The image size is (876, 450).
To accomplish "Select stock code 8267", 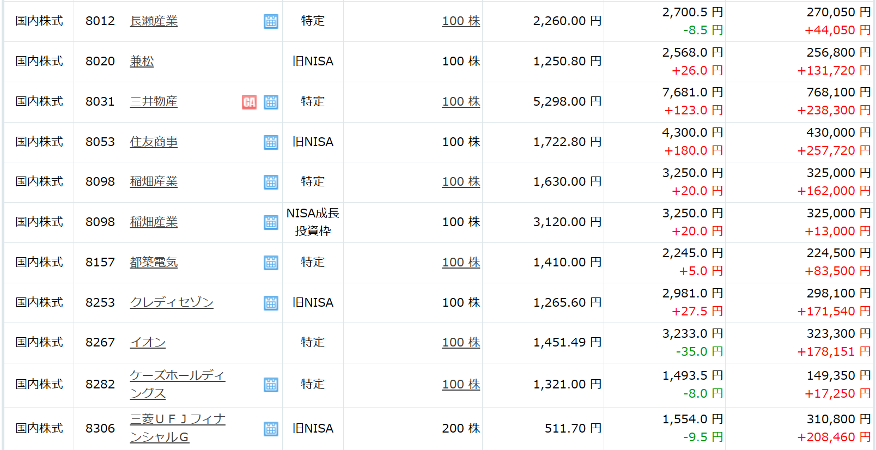I will (x=100, y=342).
